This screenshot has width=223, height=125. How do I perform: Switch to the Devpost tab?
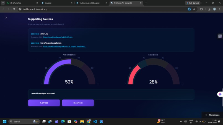click(57, 3)
